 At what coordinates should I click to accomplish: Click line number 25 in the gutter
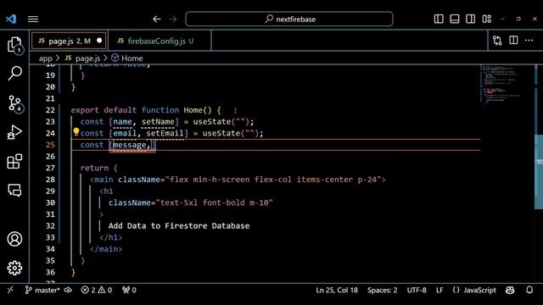click(x=50, y=145)
